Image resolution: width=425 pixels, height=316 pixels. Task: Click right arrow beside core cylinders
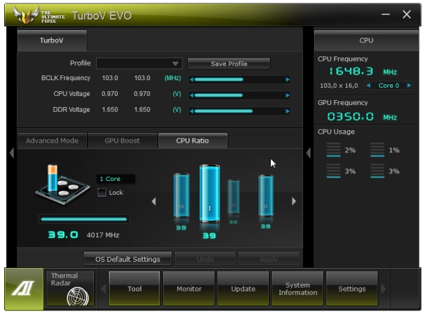294,202
